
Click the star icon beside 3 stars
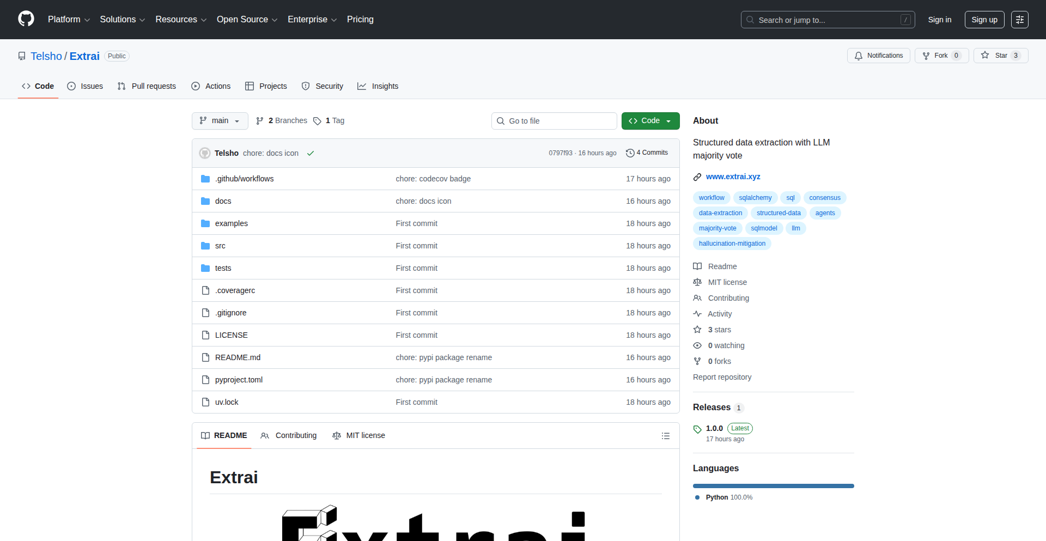point(697,330)
